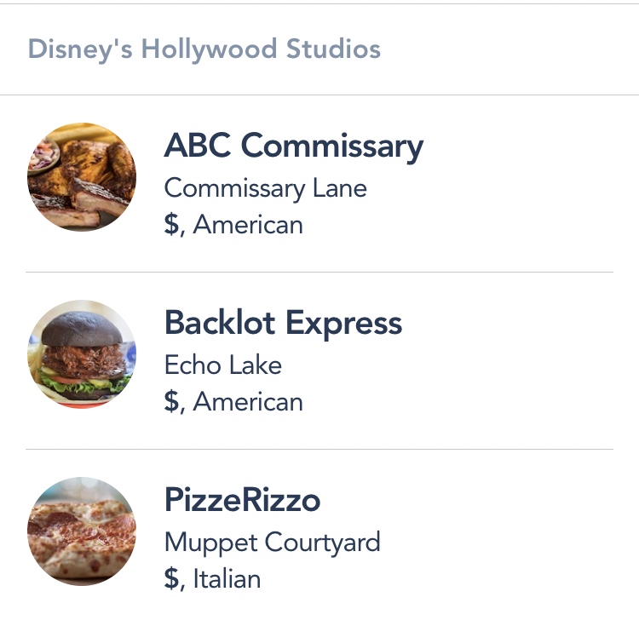Click the divider line above Backlot Express
The height and width of the screenshot is (626, 639).
(x=319, y=273)
